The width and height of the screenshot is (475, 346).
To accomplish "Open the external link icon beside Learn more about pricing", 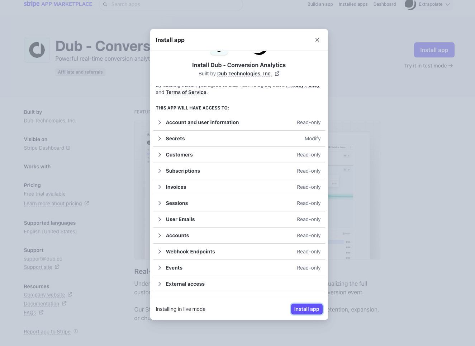I will pyautogui.click(x=87, y=203).
